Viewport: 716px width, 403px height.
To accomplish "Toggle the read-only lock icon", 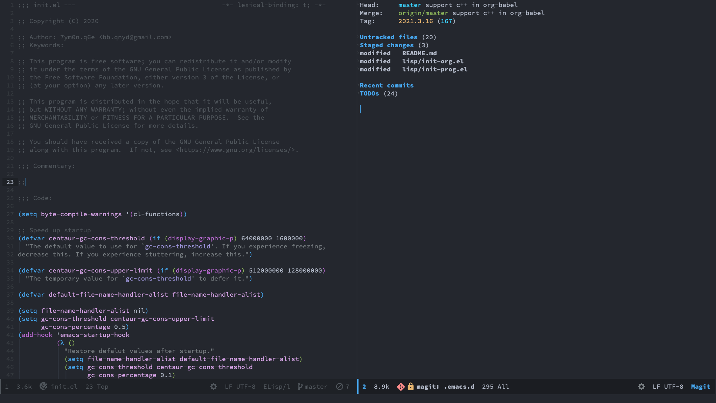I will pyautogui.click(x=410, y=387).
